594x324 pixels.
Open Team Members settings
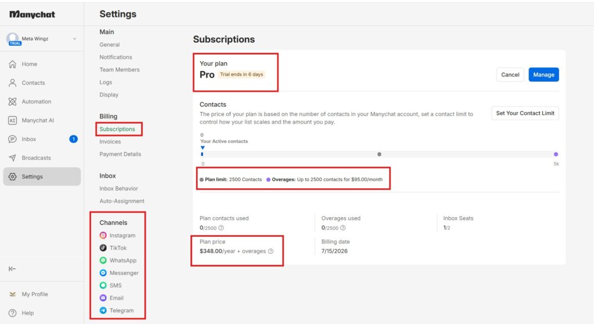pos(119,70)
